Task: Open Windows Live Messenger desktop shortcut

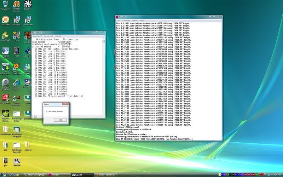Action: [28, 69]
